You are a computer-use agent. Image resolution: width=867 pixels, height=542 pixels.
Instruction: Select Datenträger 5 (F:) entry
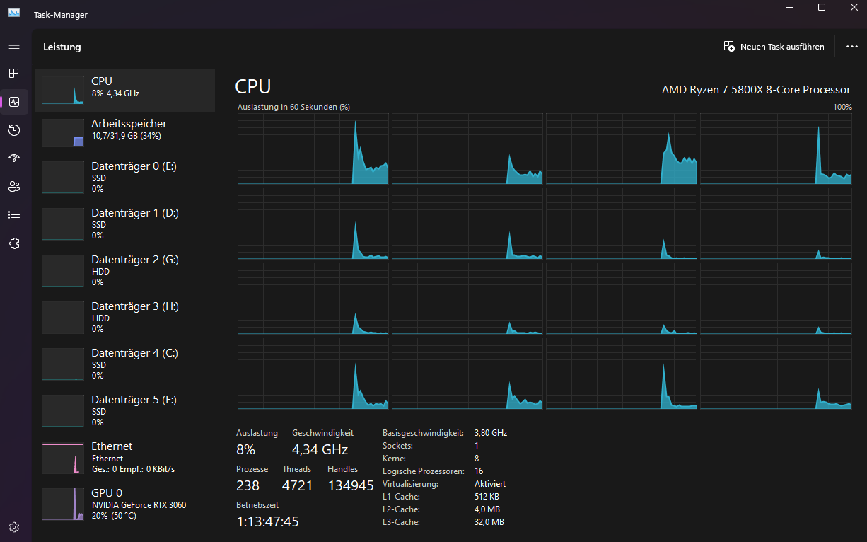124,410
